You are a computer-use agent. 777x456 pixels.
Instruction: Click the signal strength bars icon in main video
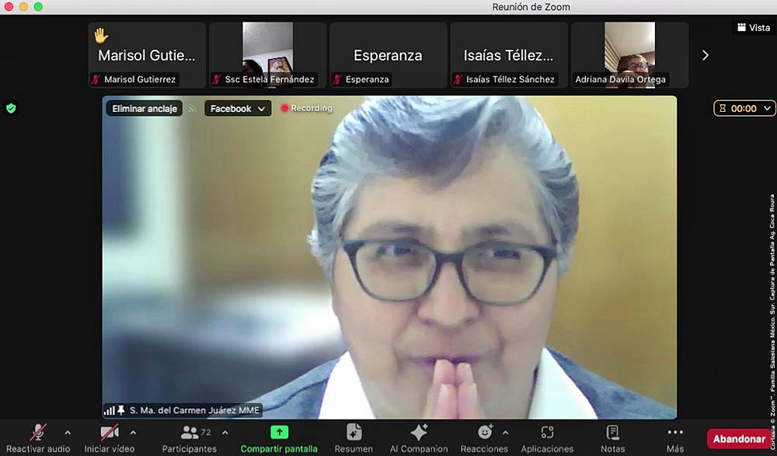pyautogui.click(x=110, y=410)
